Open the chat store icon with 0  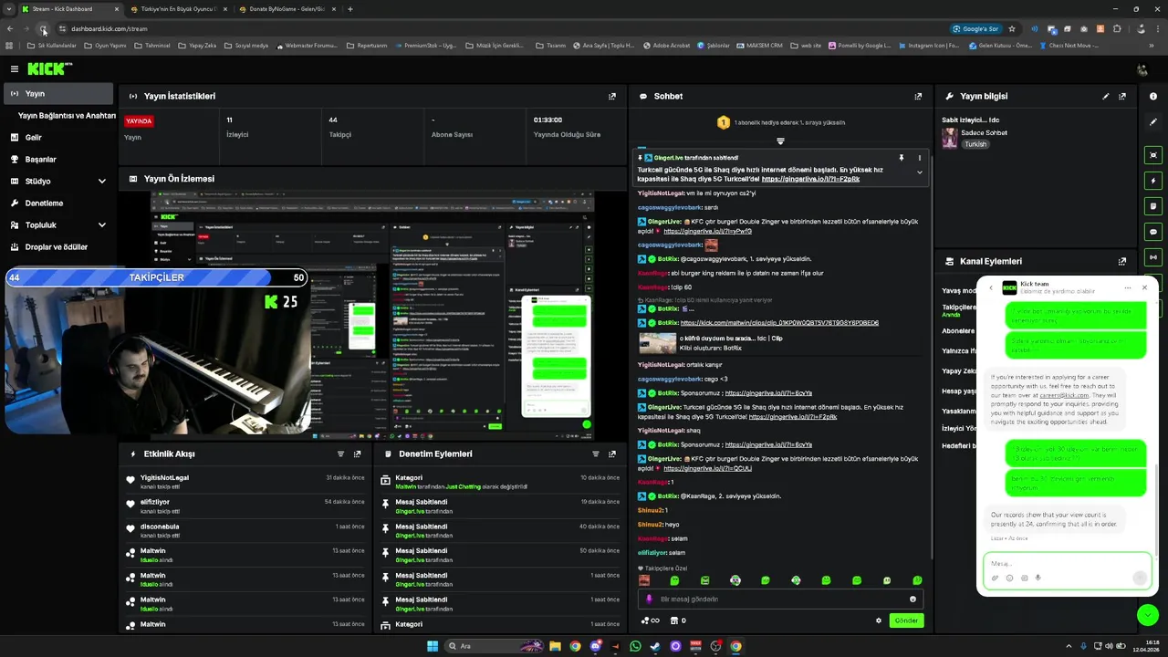[x=678, y=620]
